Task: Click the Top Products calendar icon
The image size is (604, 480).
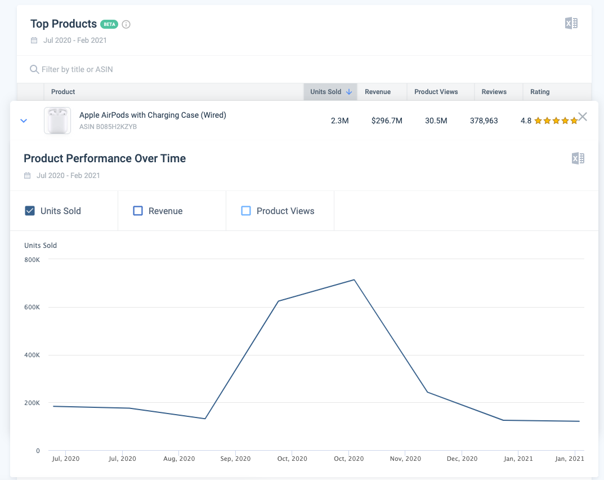Action: click(34, 40)
